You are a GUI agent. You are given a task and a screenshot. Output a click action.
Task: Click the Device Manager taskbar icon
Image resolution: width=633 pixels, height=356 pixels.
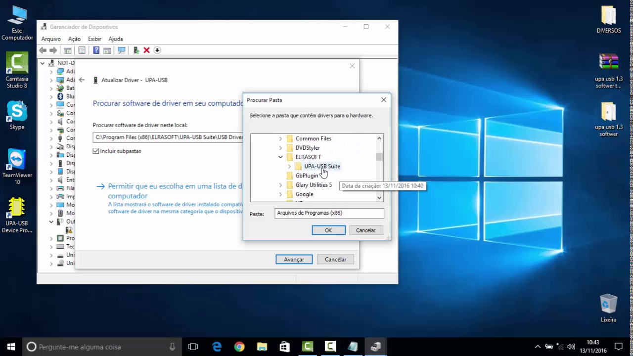[376, 347]
